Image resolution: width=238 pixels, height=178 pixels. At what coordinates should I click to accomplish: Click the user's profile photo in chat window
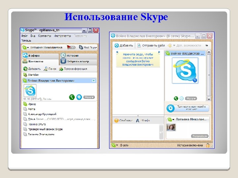click(x=171, y=127)
